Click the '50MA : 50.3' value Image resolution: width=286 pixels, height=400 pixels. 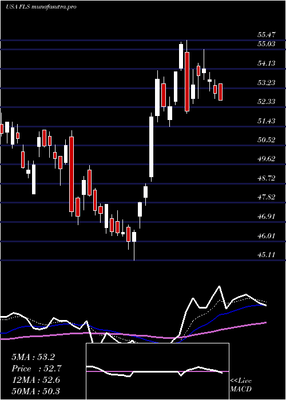tap(35, 391)
